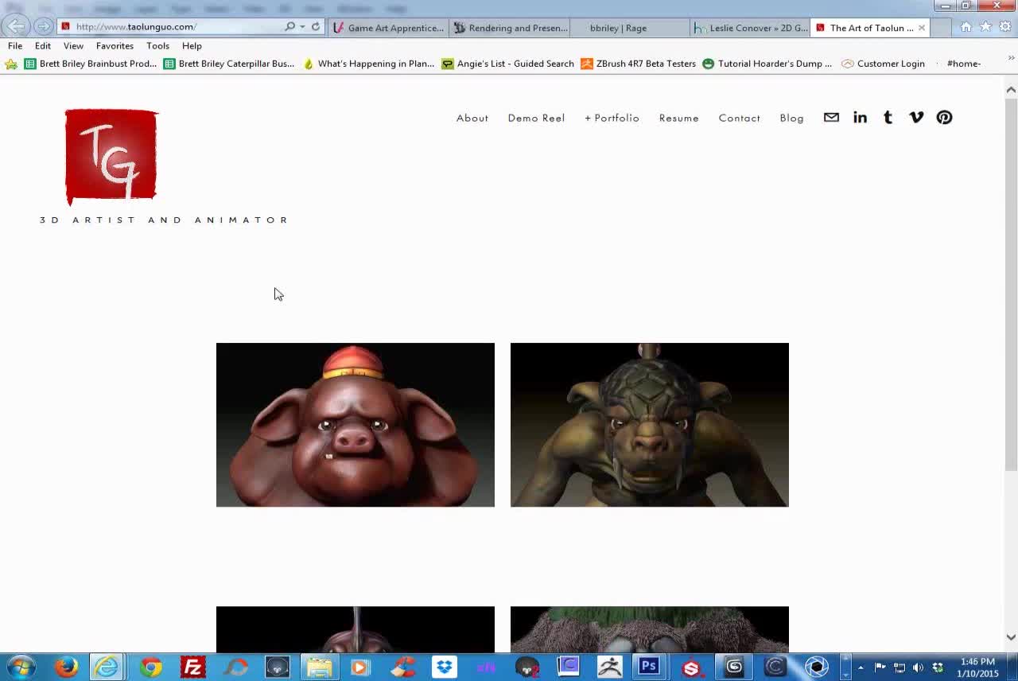Open What's Happening in Plan... bookmark
Screen dimensions: 1018x681
[368, 64]
